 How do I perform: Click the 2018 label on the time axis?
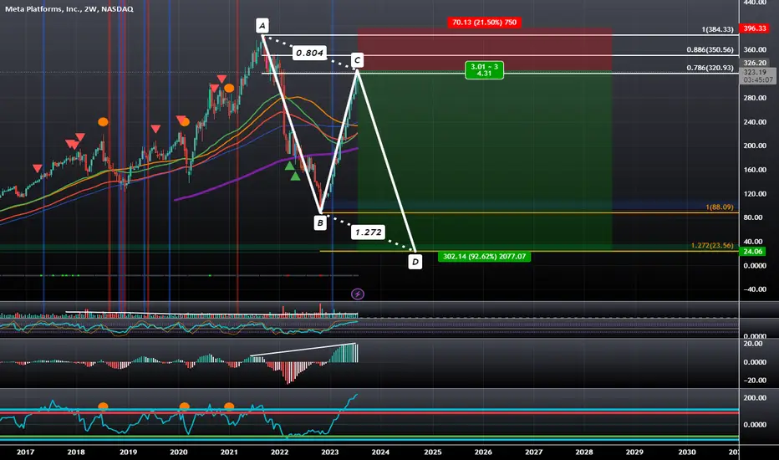76,452
